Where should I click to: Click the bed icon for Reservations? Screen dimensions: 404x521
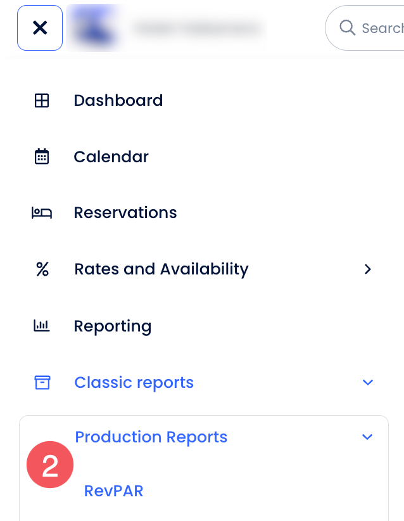point(42,213)
